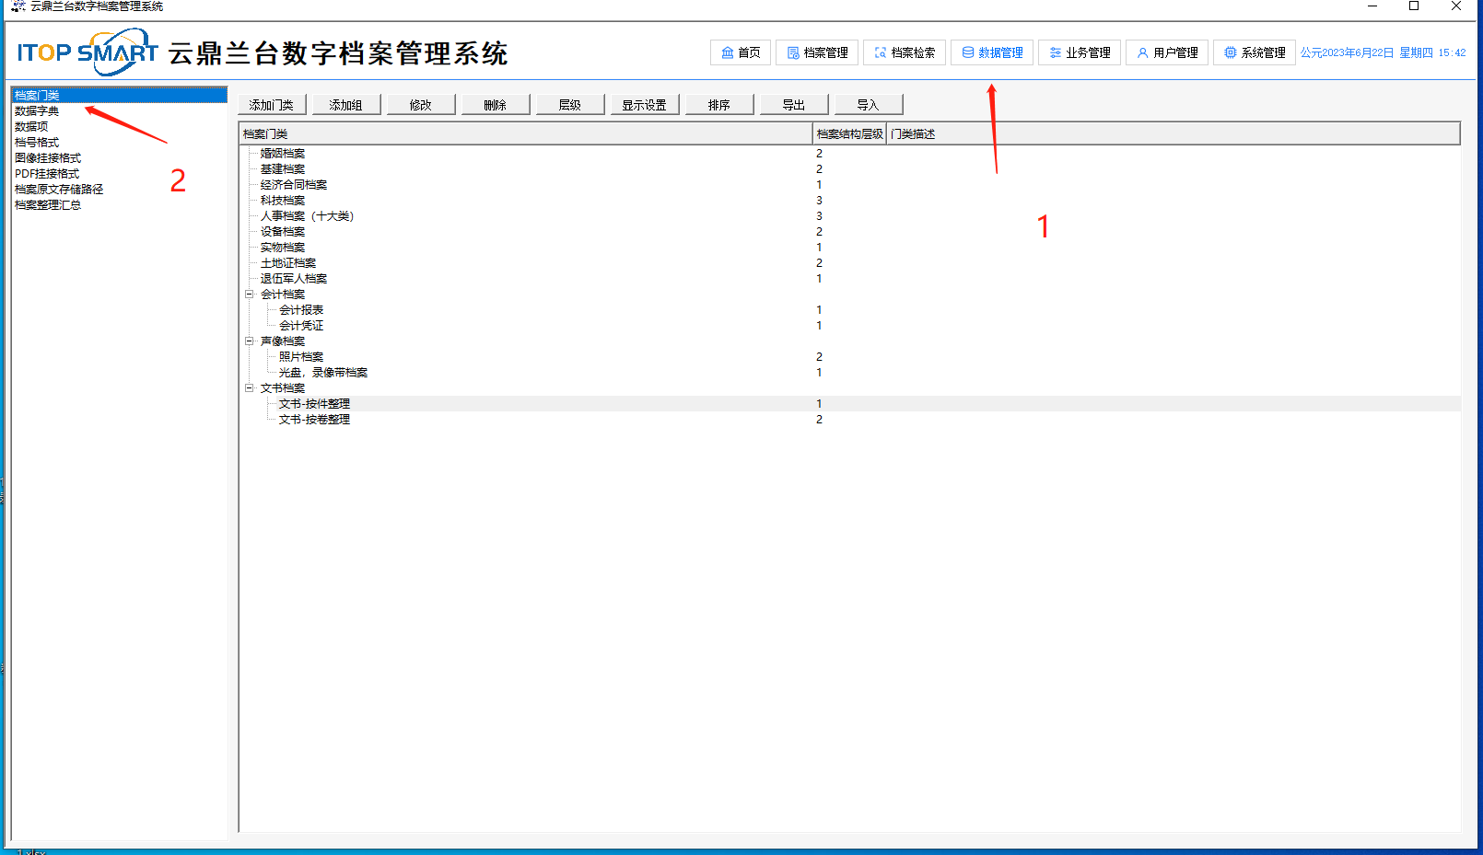Select the 数据管理 database icon
This screenshot has width=1483, height=855.
(967, 53)
